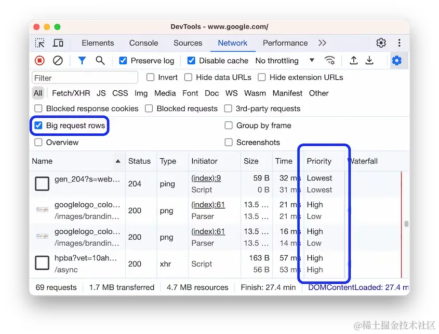Filter by Media requests
This screenshot has height=334, width=439.
click(x=165, y=93)
